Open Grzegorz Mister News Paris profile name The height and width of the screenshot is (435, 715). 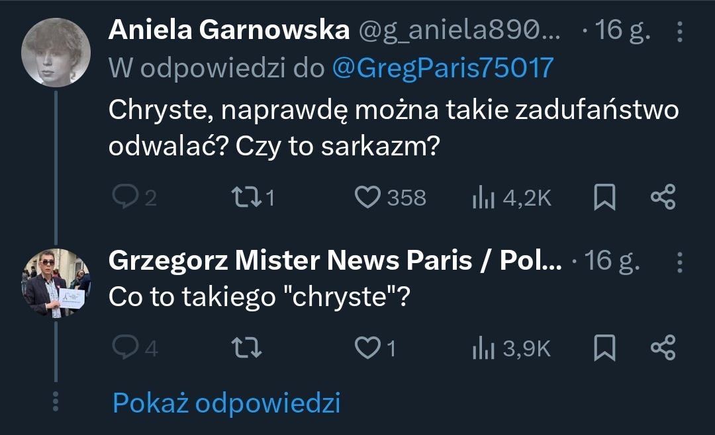[x=334, y=262]
